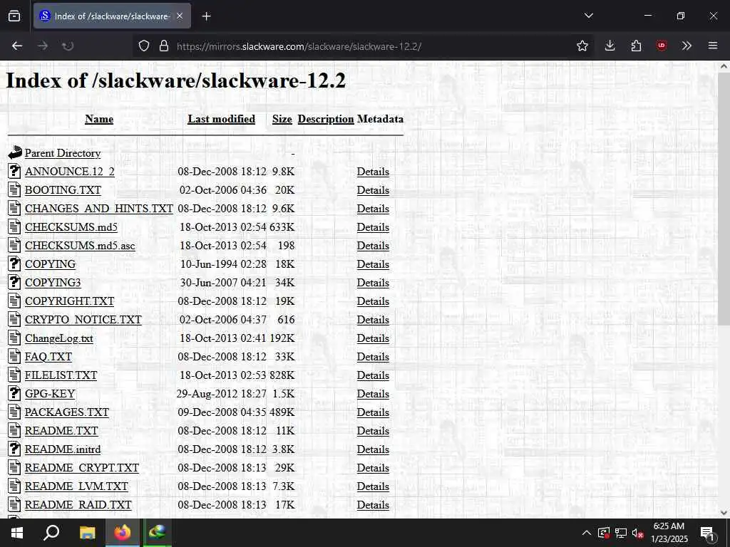Open the Windows Start menu
Image resolution: width=730 pixels, height=547 pixels.
(17, 533)
